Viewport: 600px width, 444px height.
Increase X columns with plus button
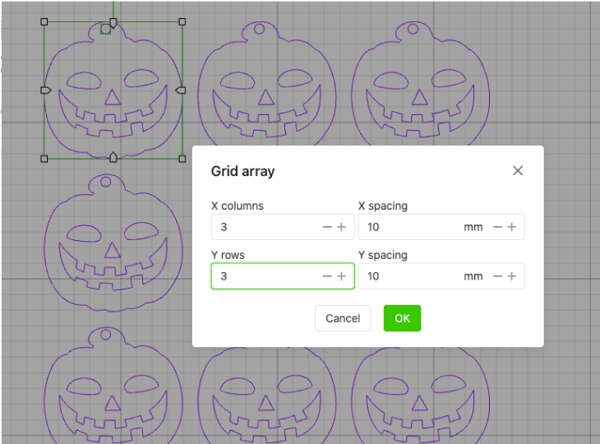342,227
